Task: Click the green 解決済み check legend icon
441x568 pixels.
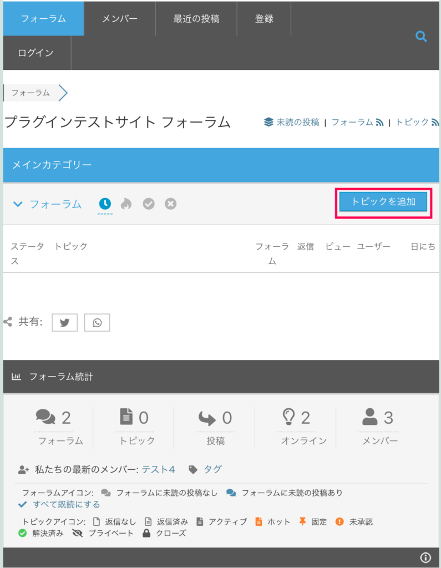Action: coord(23,533)
